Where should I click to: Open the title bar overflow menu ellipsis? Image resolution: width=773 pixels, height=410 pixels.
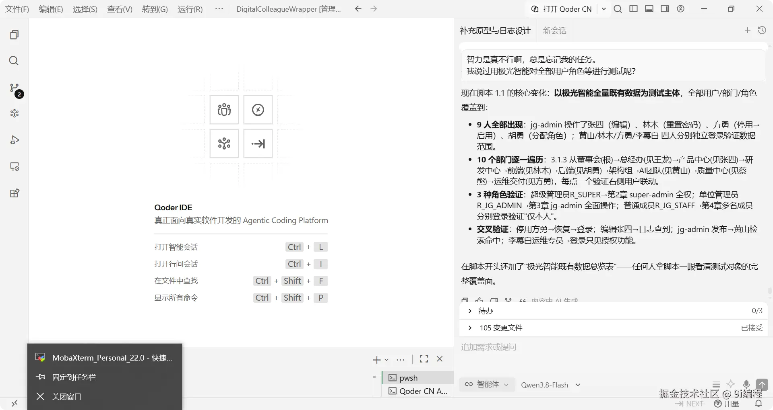click(x=219, y=9)
